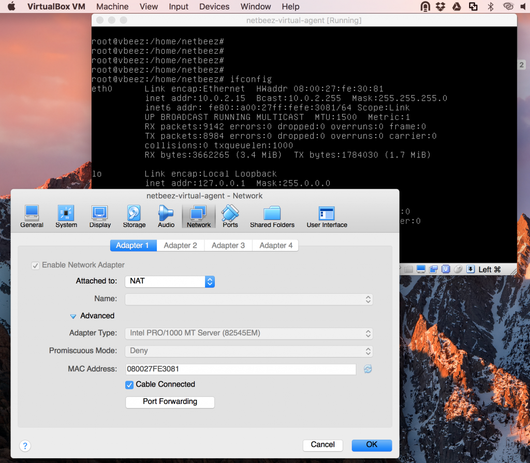Open the Storage settings section

tap(134, 216)
